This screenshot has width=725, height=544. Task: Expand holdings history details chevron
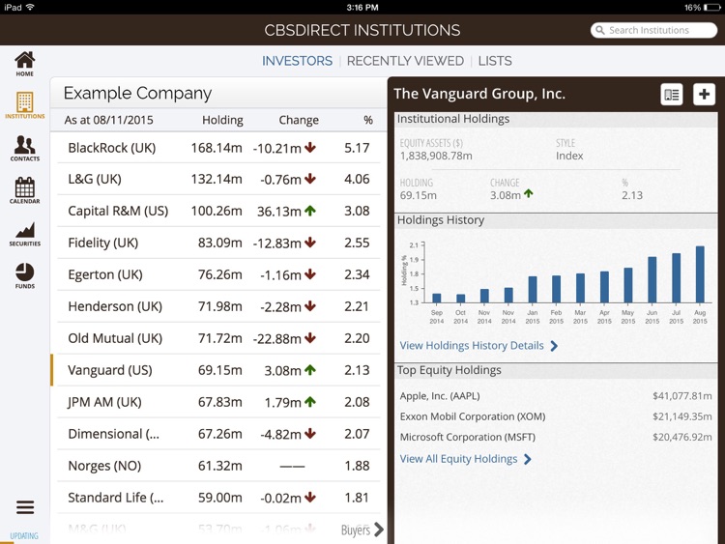pos(554,346)
